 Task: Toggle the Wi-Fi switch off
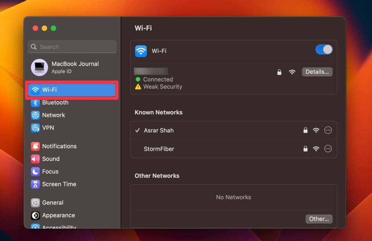(x=324, y=50)
